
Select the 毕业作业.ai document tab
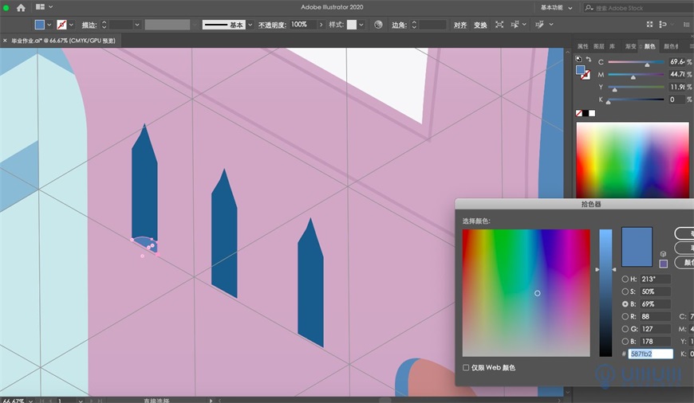point(63,41)
